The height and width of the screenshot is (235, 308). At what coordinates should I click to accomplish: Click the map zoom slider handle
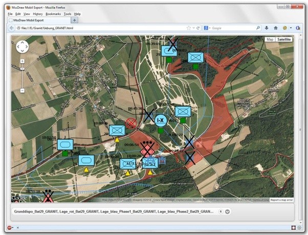pyautogui.click(x=23, y=69)
